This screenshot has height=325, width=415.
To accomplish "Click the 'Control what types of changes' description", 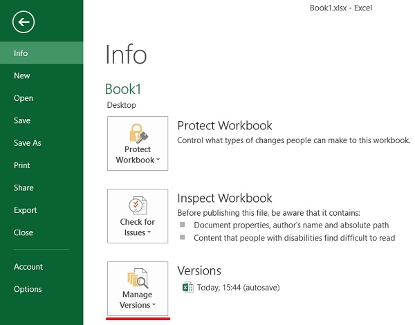I will [x=293, y=140].
